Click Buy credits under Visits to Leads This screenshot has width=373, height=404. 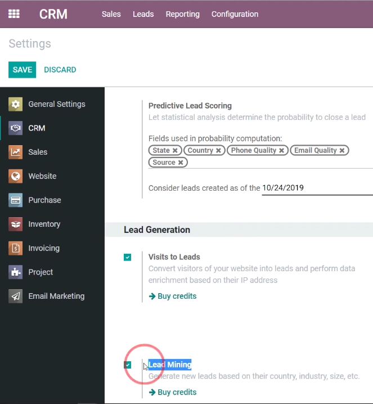173,297
